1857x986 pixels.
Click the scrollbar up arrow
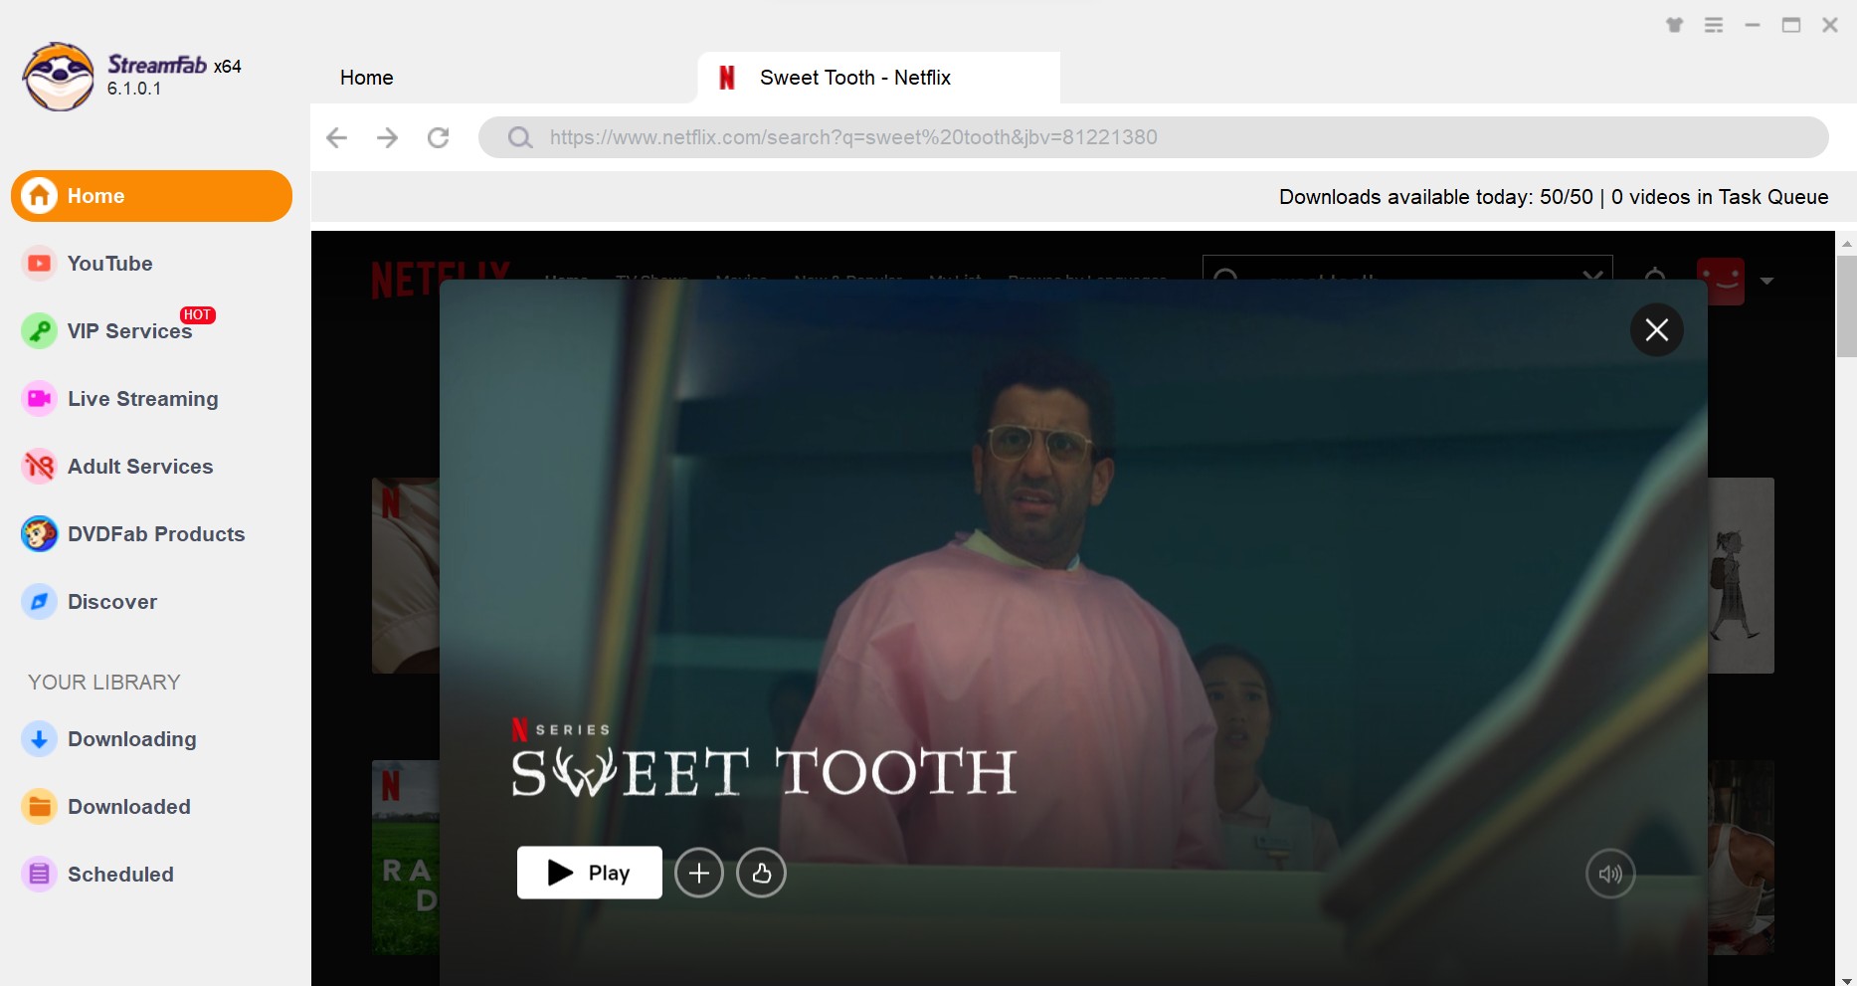pyautogui.click(x=1847, y=243)
